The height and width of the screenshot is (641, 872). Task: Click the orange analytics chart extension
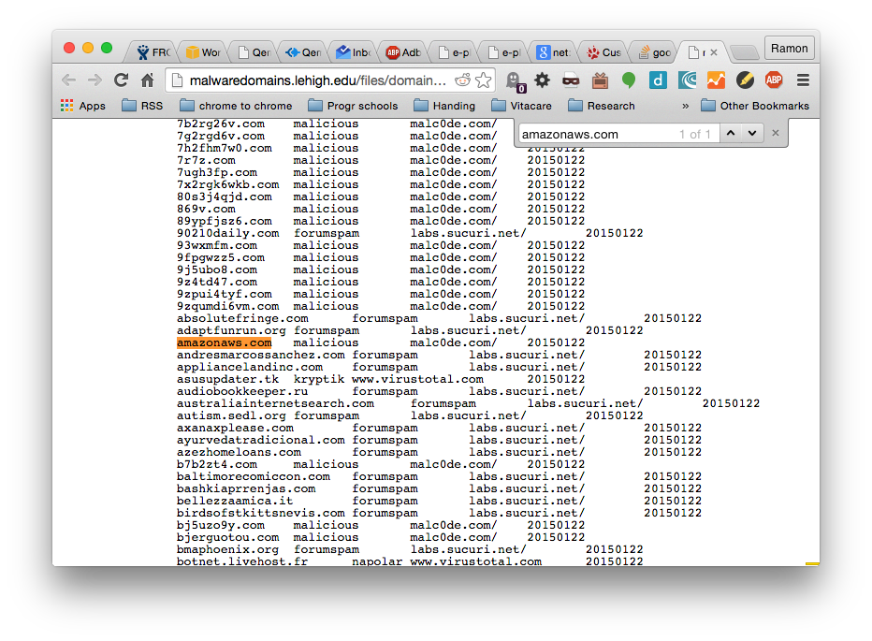(717, 80)
